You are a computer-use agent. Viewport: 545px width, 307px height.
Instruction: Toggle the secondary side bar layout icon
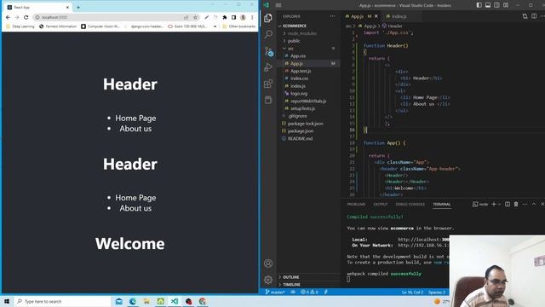click(x=496, y=5)
